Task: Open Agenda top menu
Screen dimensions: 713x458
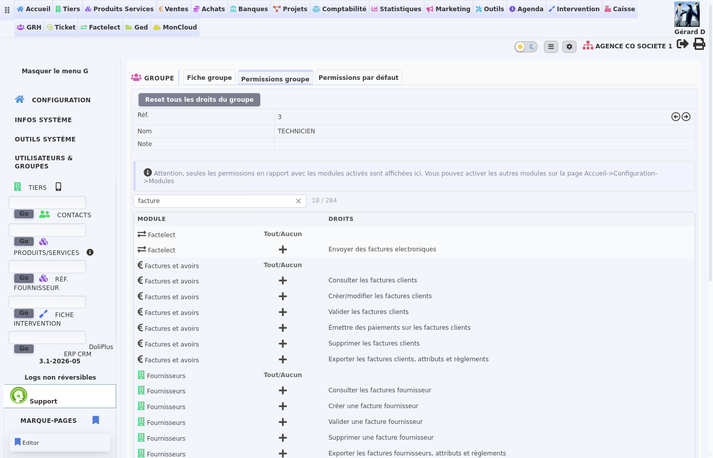Action: click(527, 9)
